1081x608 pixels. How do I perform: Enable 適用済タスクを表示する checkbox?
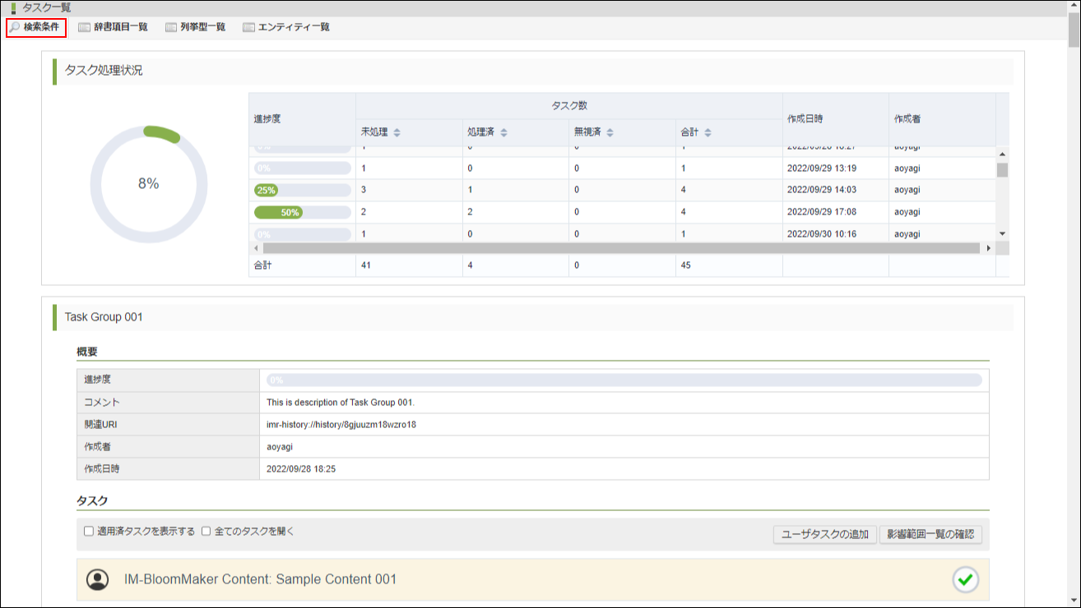click(89, 532)
